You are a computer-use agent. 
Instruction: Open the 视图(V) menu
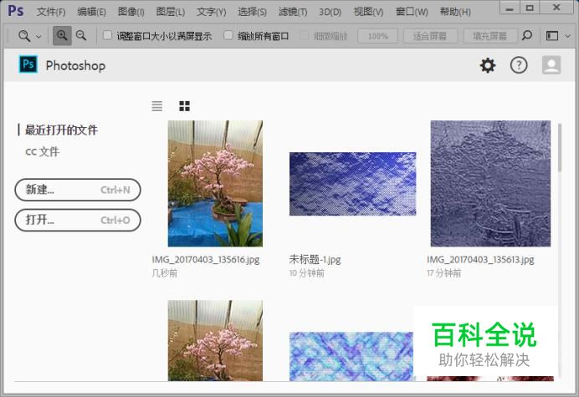pos(368,12)
